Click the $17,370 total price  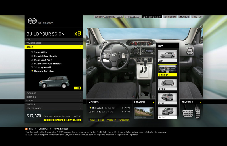(x=34, y=116)
